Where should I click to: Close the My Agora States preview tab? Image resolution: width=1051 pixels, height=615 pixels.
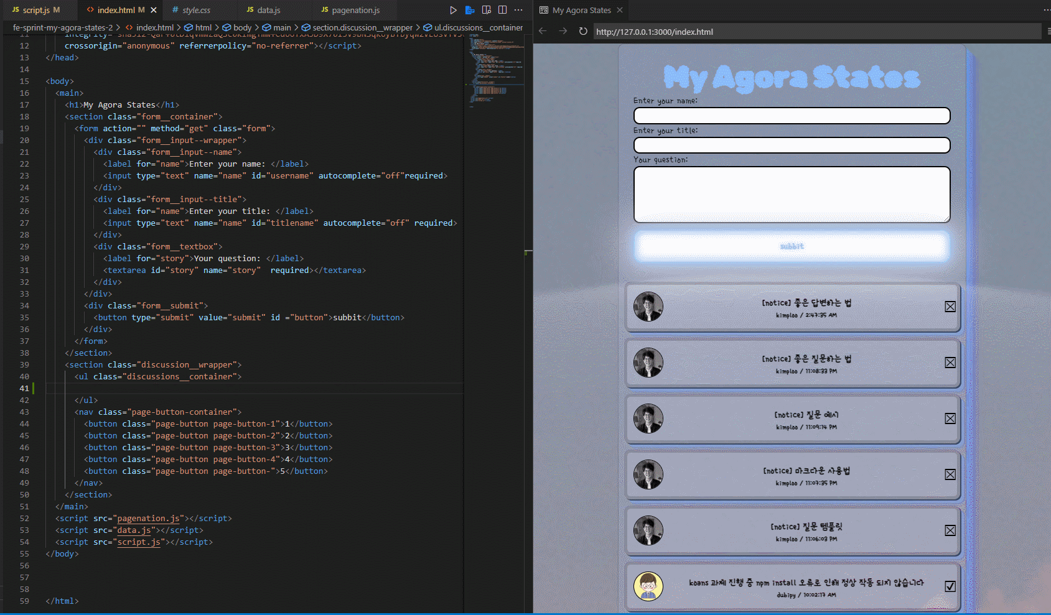point(620,10)
